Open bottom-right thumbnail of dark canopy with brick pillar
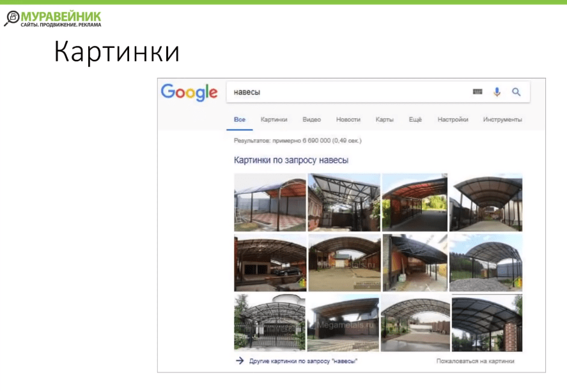 [x=486, y=323]
